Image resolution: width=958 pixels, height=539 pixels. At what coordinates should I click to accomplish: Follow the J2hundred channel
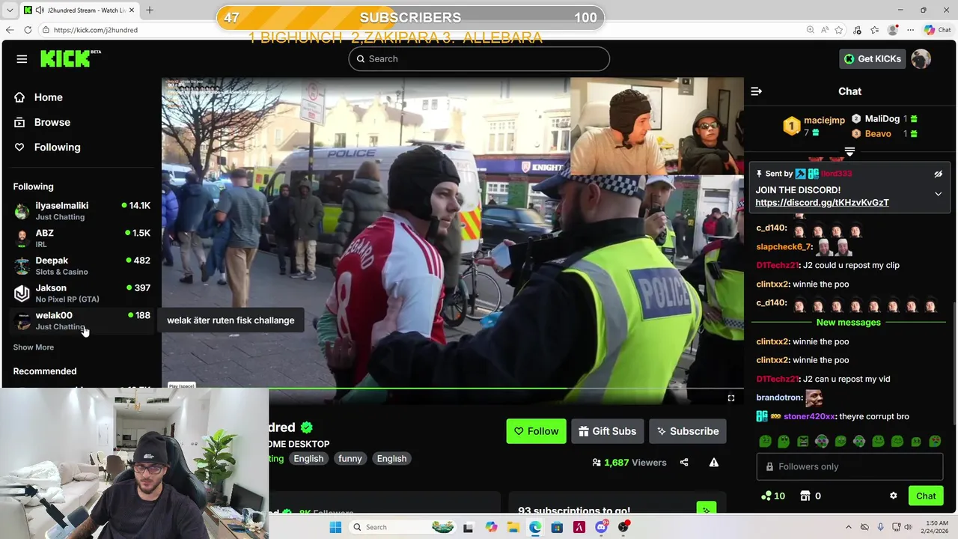point(537,431)
